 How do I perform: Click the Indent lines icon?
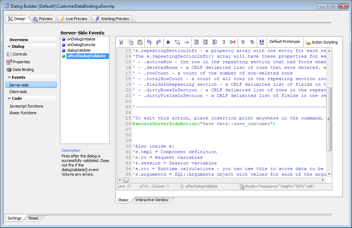pos(196,42)
